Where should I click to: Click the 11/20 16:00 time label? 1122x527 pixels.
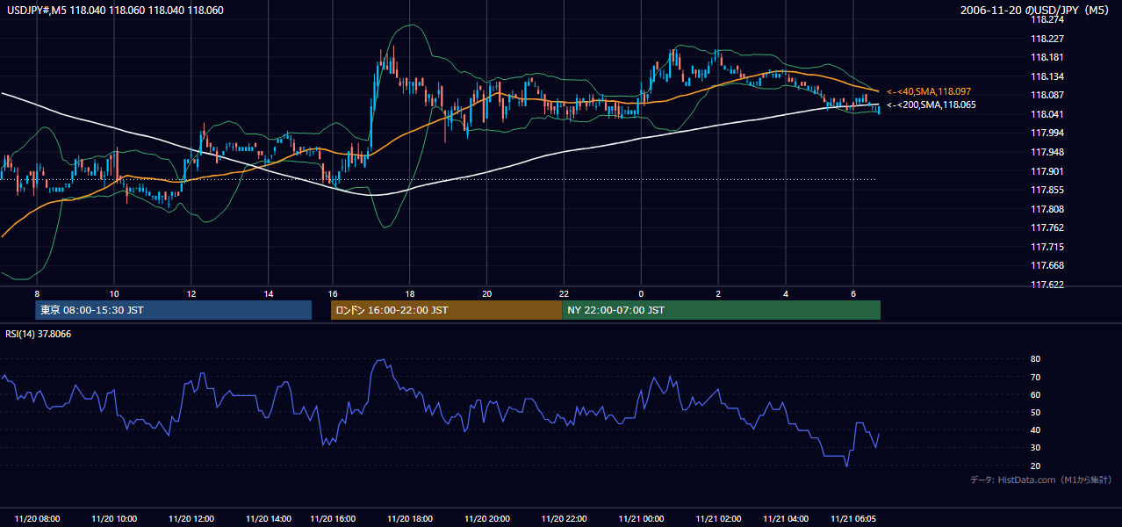[333, 519]
